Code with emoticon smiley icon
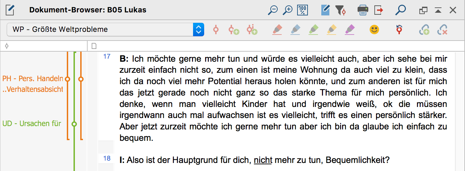The width and height of the screenshot is (465, 171). [374, 30]
